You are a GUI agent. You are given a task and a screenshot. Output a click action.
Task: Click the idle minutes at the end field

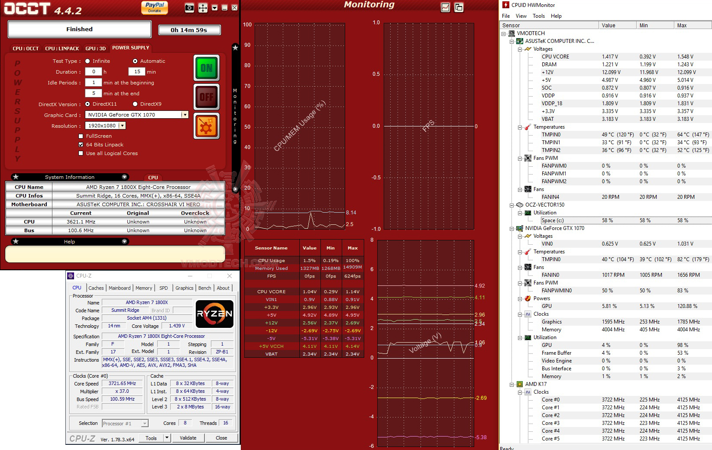(93, 93)
